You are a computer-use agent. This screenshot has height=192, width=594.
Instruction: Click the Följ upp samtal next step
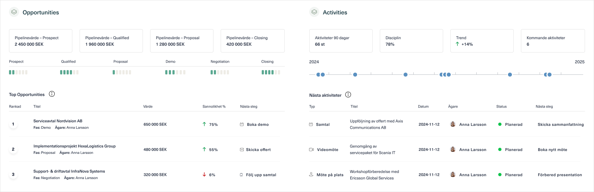(261, 175)
